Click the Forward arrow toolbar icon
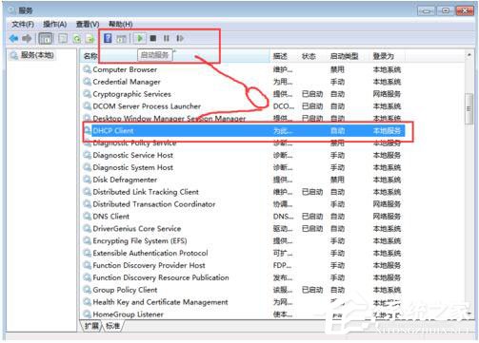Image resolution: width=479 pixels, height=343 pixels. pyautogui.click(x=27, y=39)
